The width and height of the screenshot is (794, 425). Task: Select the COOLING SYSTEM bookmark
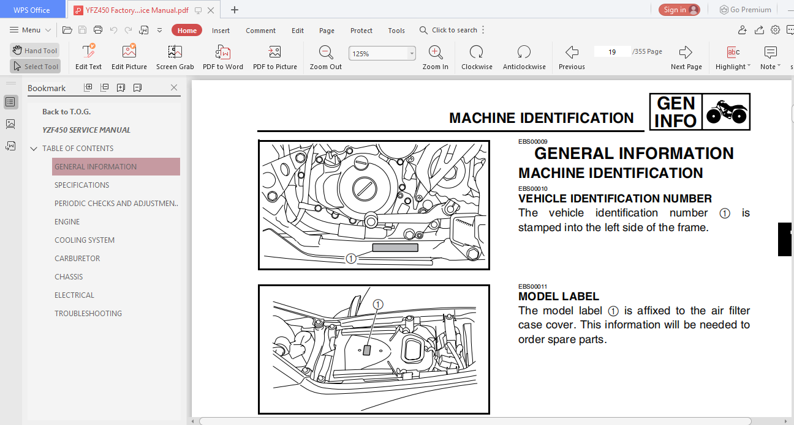click(85, 240)
